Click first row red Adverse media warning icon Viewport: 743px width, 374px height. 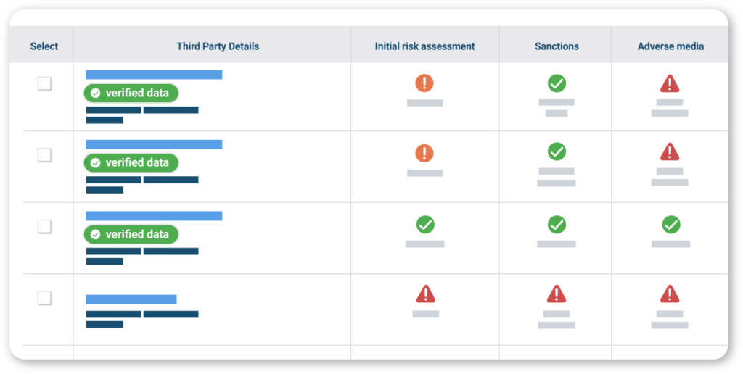[670, 83]
